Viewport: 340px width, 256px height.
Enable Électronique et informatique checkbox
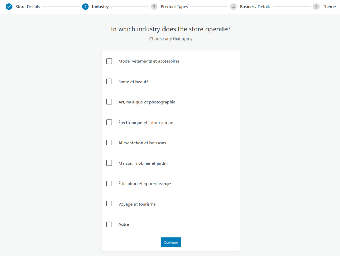click(x=109, y=122)
